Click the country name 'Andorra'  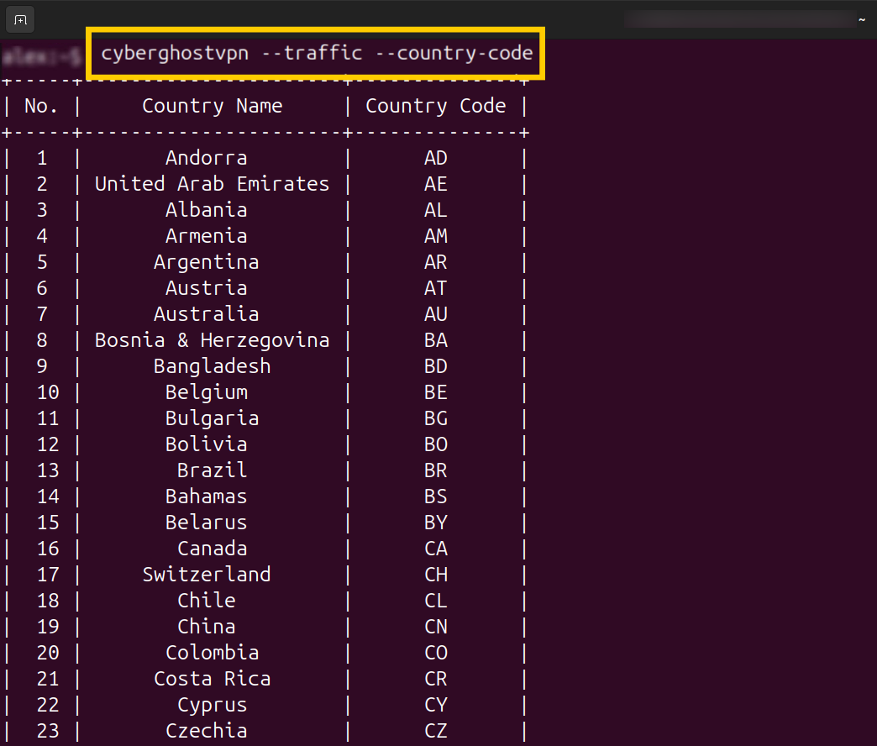tap(207, 158)
